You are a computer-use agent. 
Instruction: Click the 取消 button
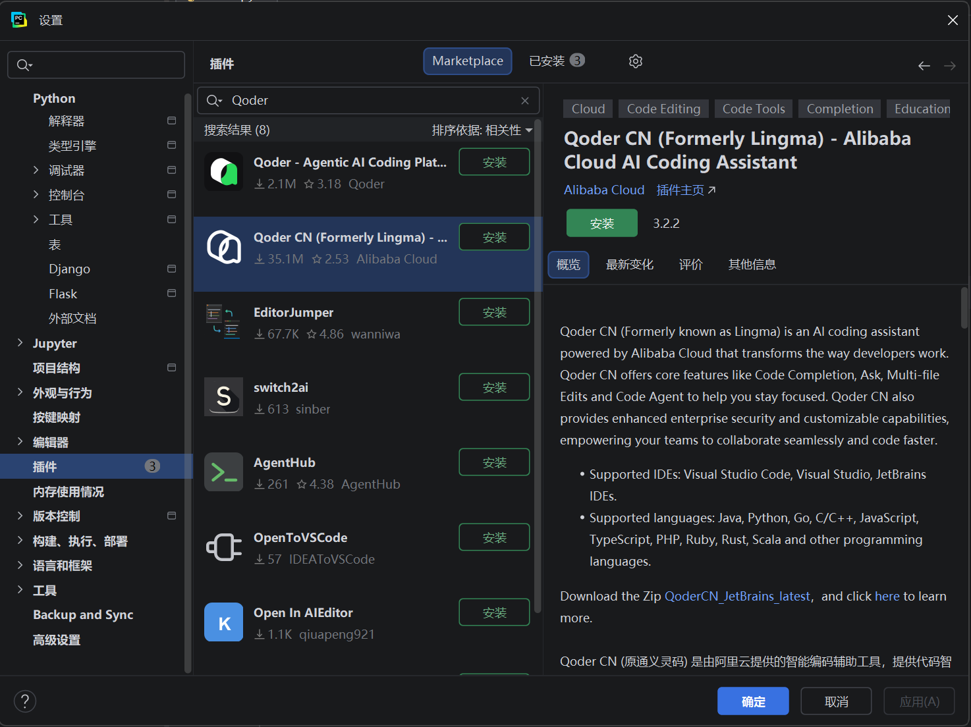pos(837,701)
